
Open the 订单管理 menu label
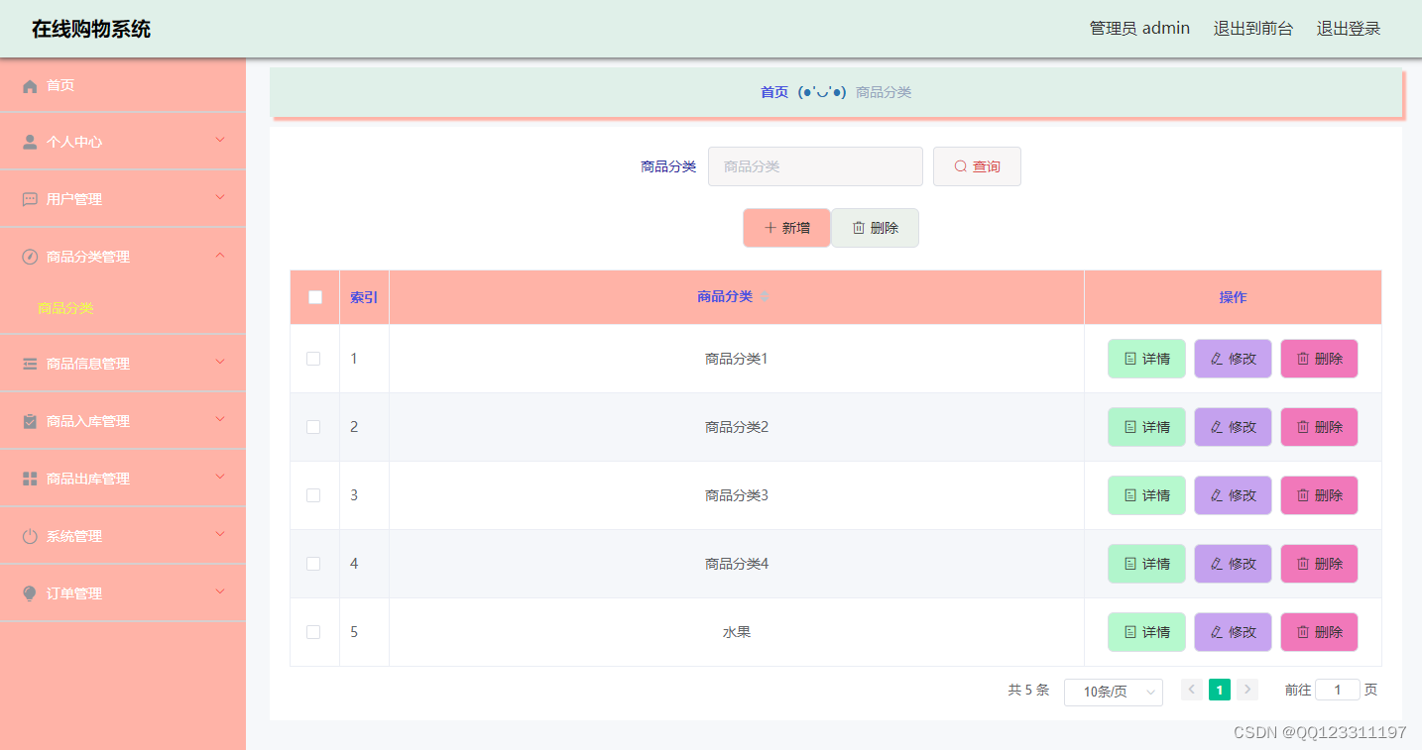tap(74, 593)
